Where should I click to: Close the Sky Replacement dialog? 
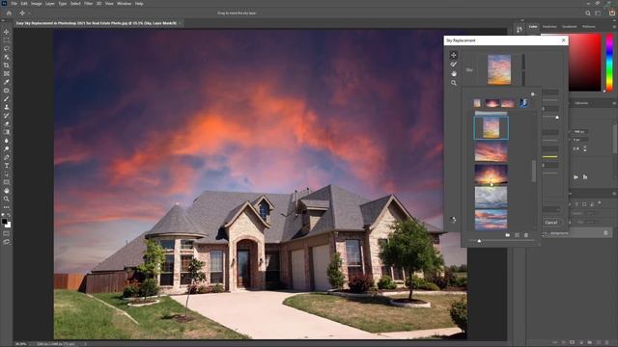click(x=563, y=40)
